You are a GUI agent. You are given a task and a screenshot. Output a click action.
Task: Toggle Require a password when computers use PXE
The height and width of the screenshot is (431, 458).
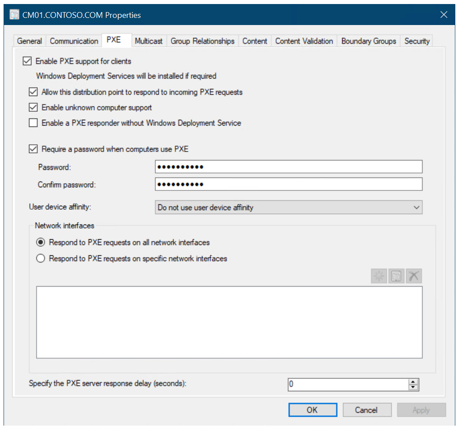pyautogui.click(x=33, y=149)
